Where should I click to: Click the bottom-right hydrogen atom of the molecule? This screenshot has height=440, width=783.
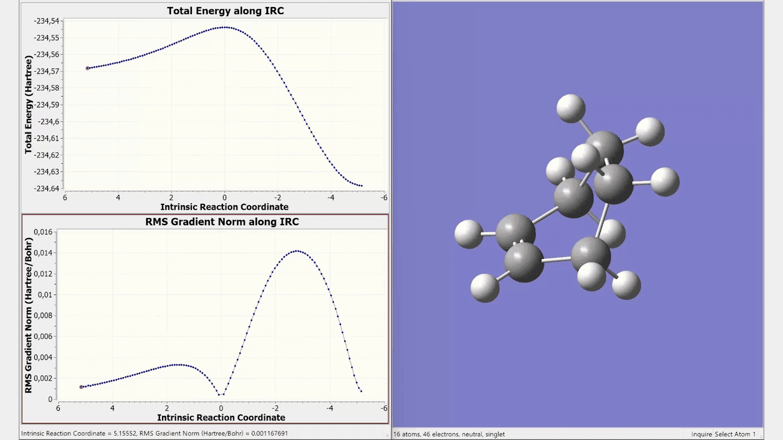pos(626,284)
